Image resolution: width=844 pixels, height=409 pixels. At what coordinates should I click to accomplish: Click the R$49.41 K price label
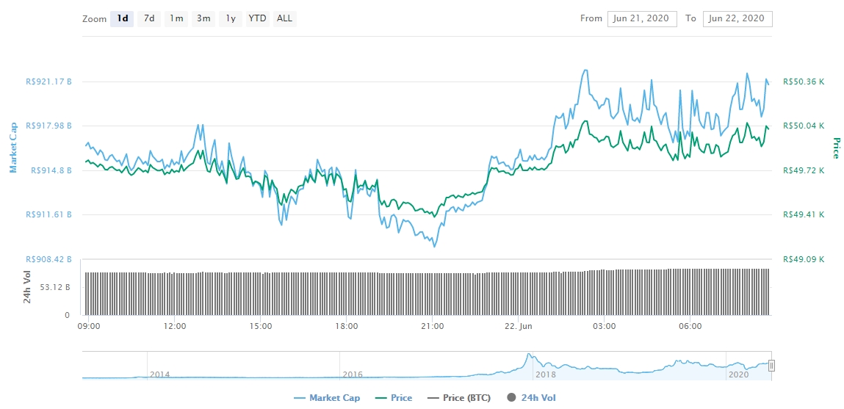tap(804, 214)
